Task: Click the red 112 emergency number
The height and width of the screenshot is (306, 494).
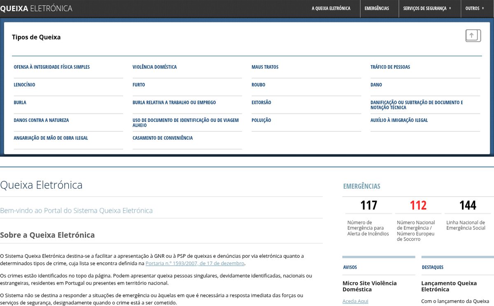Action: pyautogui.click(x=418, y=205)
